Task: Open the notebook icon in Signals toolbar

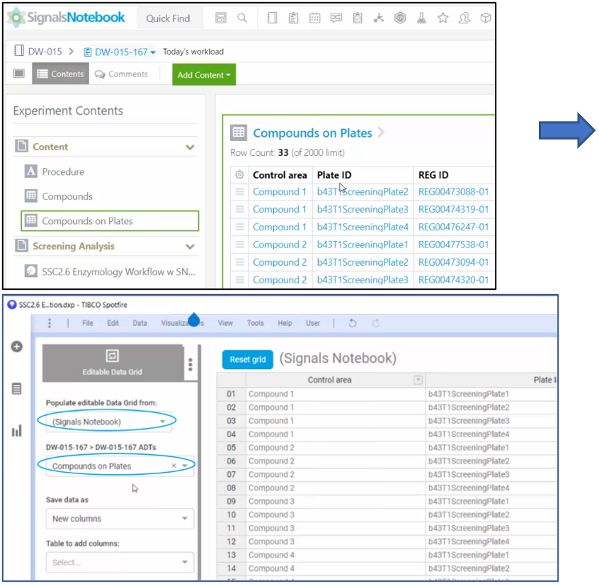Action: click(272, 18)
